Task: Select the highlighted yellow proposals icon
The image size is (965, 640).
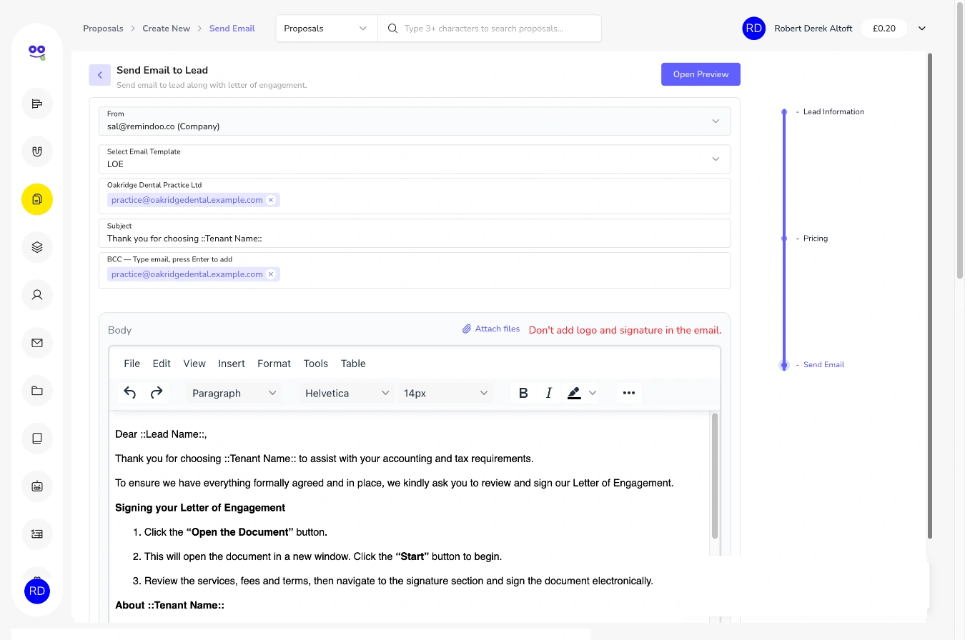Action: [x=37, y=199]
